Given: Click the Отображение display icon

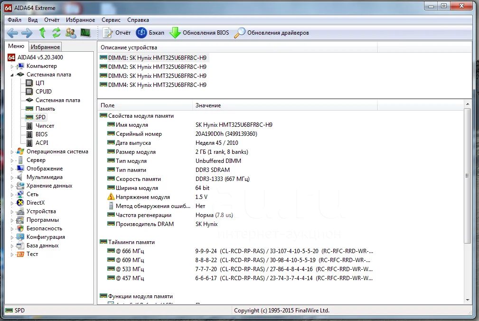Looking at the screenshot, I should (x=20, y=168).
